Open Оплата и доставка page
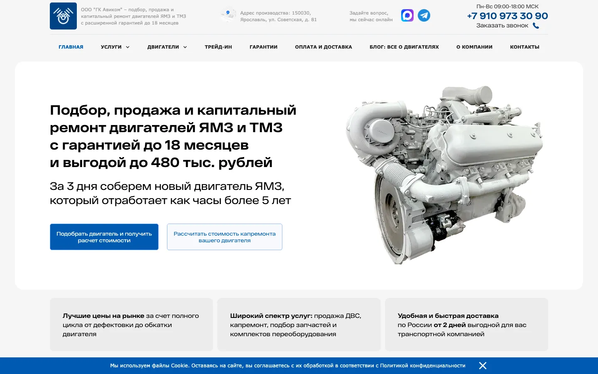Image resolution: width=598 pixels, height=374 pixels. 324,47
